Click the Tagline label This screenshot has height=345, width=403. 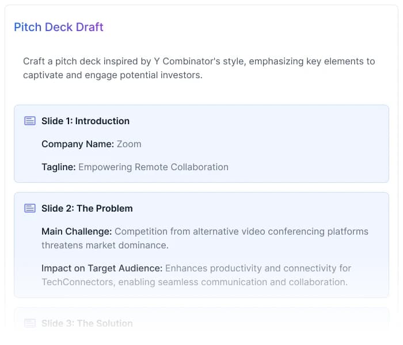pyautogui.click(x=58, y=167)
